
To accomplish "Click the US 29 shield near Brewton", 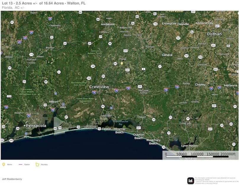I will (65, 43).
